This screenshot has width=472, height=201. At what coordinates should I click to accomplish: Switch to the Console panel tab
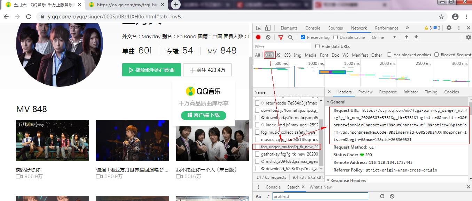tap(313, 28)
